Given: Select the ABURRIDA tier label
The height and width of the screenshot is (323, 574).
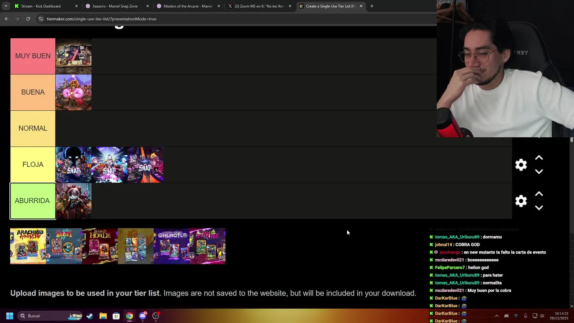Looking at the screenshot, I should 33,201.
